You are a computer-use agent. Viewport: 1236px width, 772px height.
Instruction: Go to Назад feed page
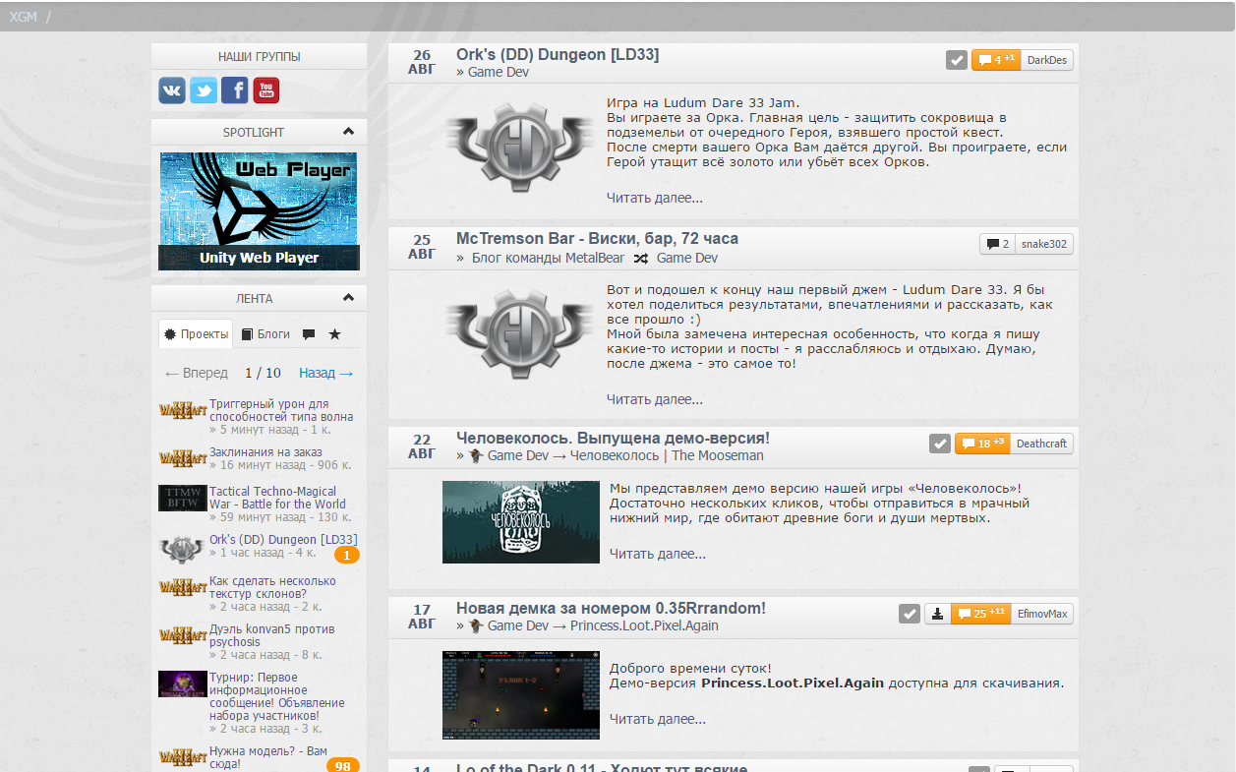[325, 373]
